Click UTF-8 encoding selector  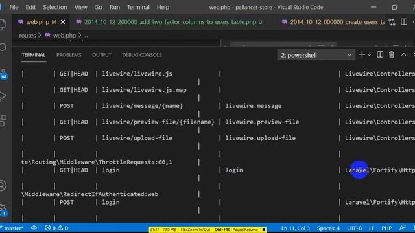coord(354,228)
